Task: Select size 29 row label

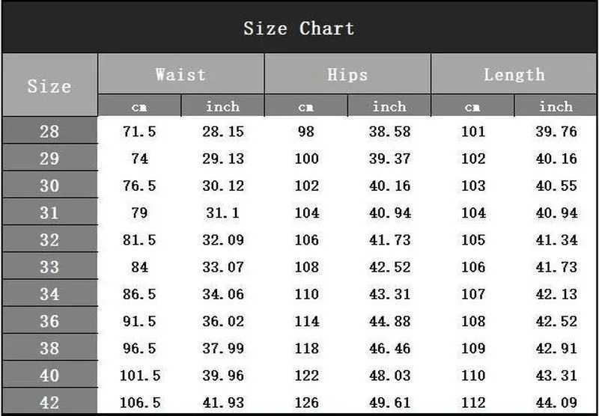Action: point(49,159)
